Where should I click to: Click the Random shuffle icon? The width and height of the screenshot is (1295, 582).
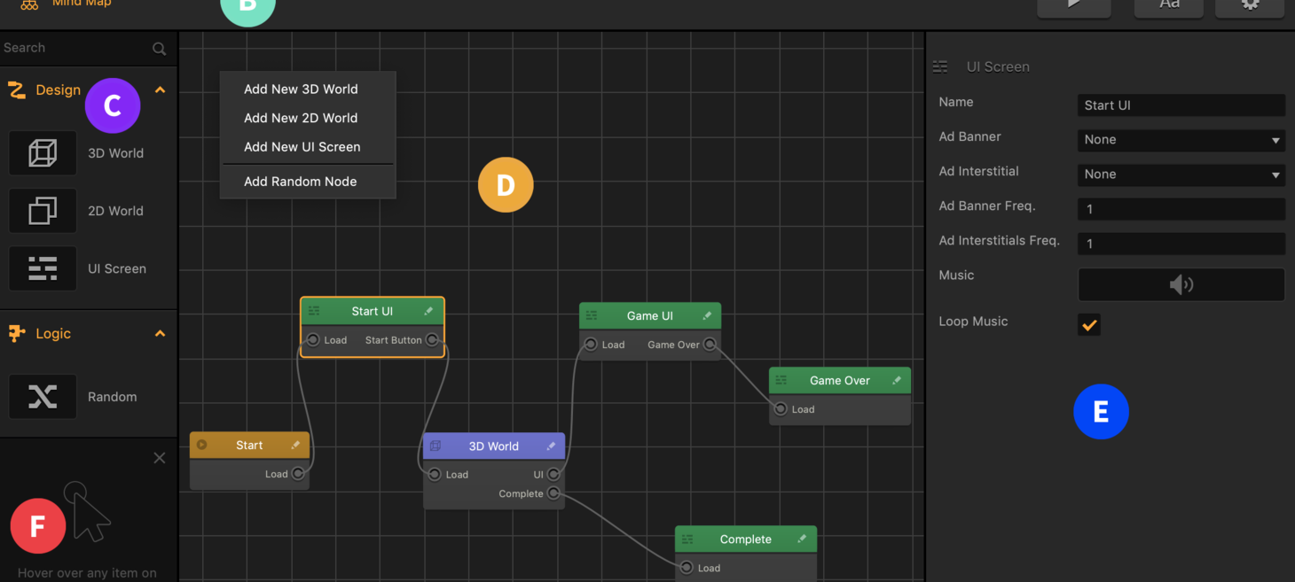click(x=43, y=397)
